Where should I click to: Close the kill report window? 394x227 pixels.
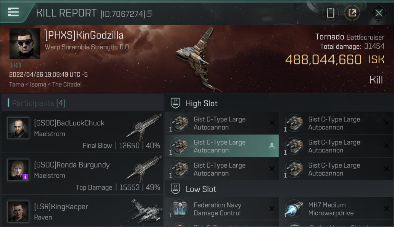tap(379, 13)
